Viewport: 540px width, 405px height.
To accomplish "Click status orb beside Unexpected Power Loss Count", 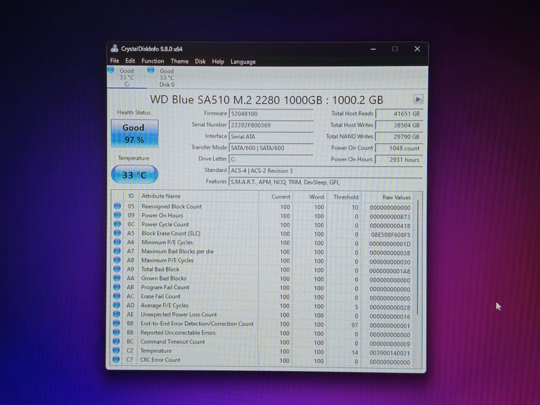I will click(x=116, y=314).
